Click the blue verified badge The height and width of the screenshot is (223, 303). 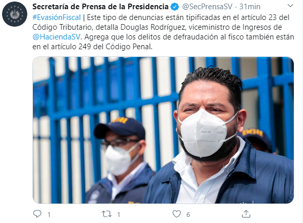(x=175, y=7)
